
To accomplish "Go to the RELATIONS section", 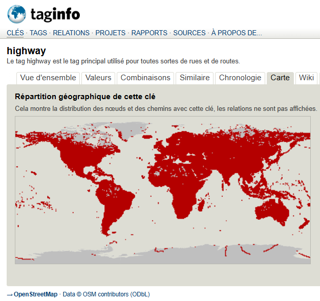I will tap(71, 33).
